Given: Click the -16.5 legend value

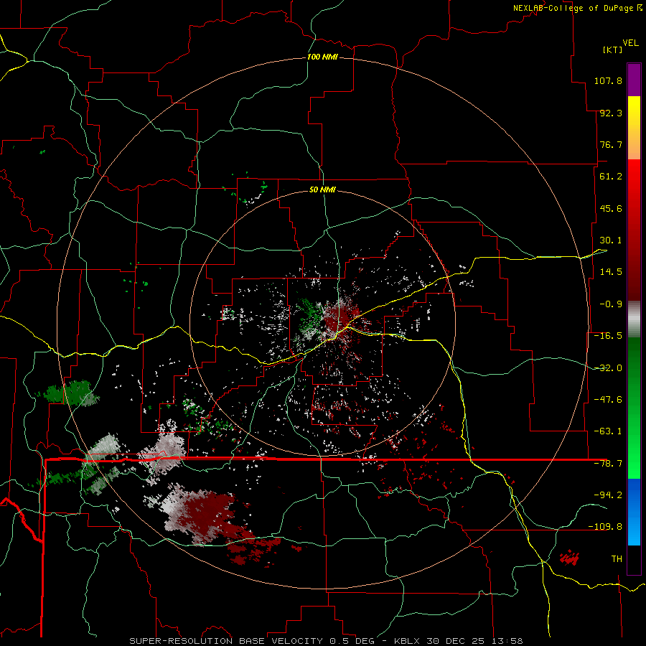Looking at the screenshot, I should pyautogui.click(x=608, y=336).
